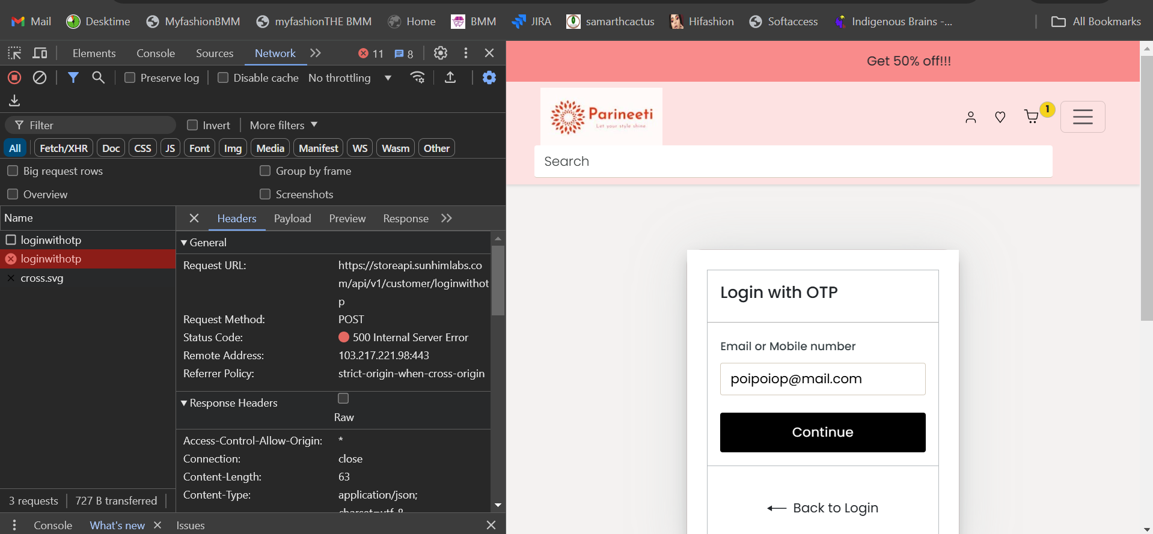The height and width of the screenshot is (534, 1153).
Task: Open the user account icon on Parineeti
Action: [x=971, y=117]
